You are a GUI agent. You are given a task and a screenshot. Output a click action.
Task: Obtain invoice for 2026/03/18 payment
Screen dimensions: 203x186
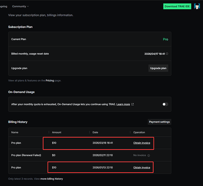pos(142,143)
